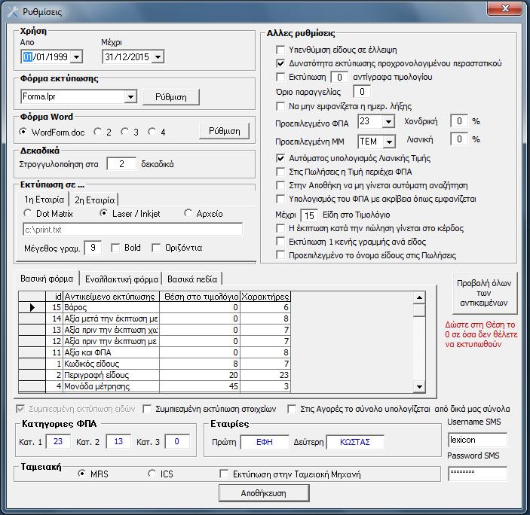
Task: Click the 'Κατ. 2' VAT field
Action: (x=118, y=441)
